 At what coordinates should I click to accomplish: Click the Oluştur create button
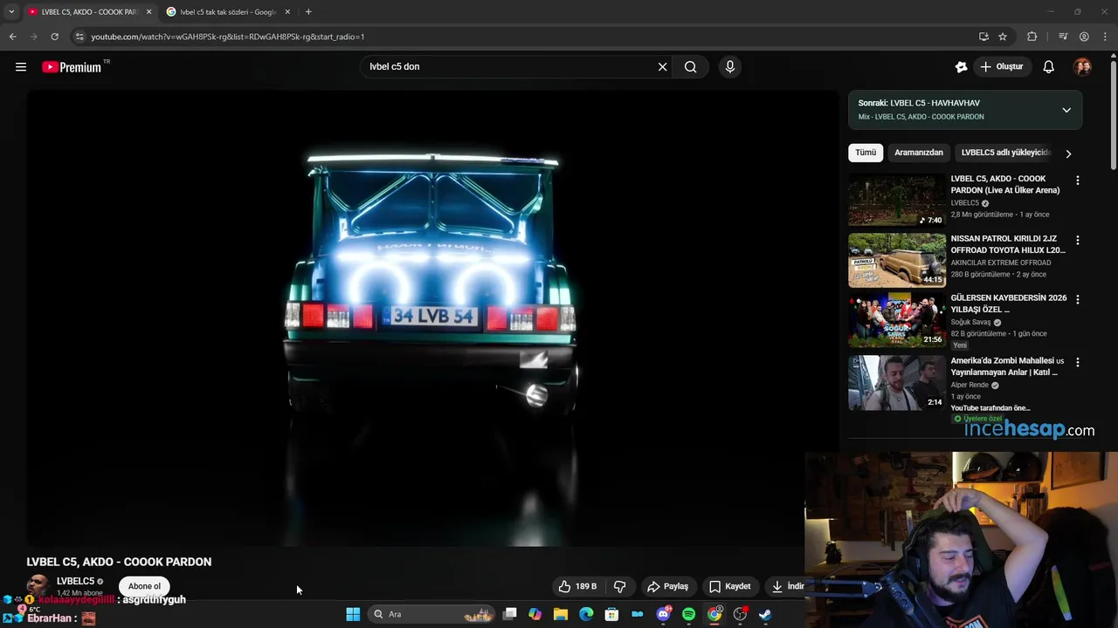pyautogui.click(x=1002, y=66)
